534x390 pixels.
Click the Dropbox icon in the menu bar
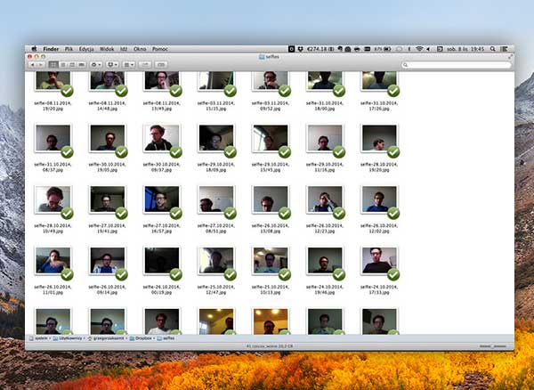[x=301, y=49]
